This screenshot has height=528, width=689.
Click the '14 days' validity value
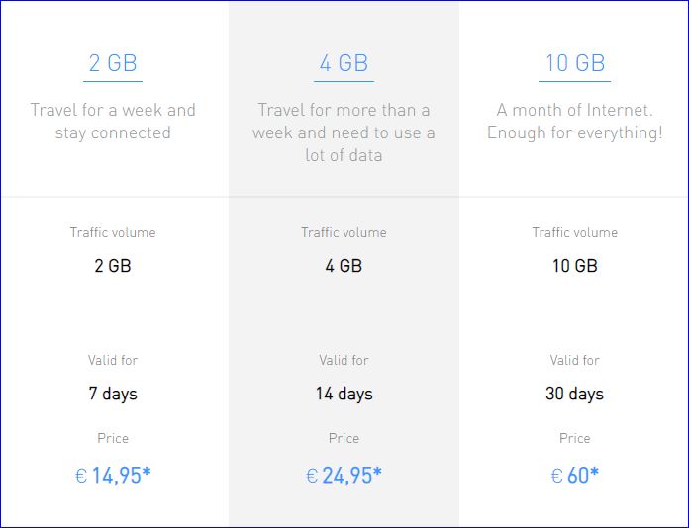[344, 394]
